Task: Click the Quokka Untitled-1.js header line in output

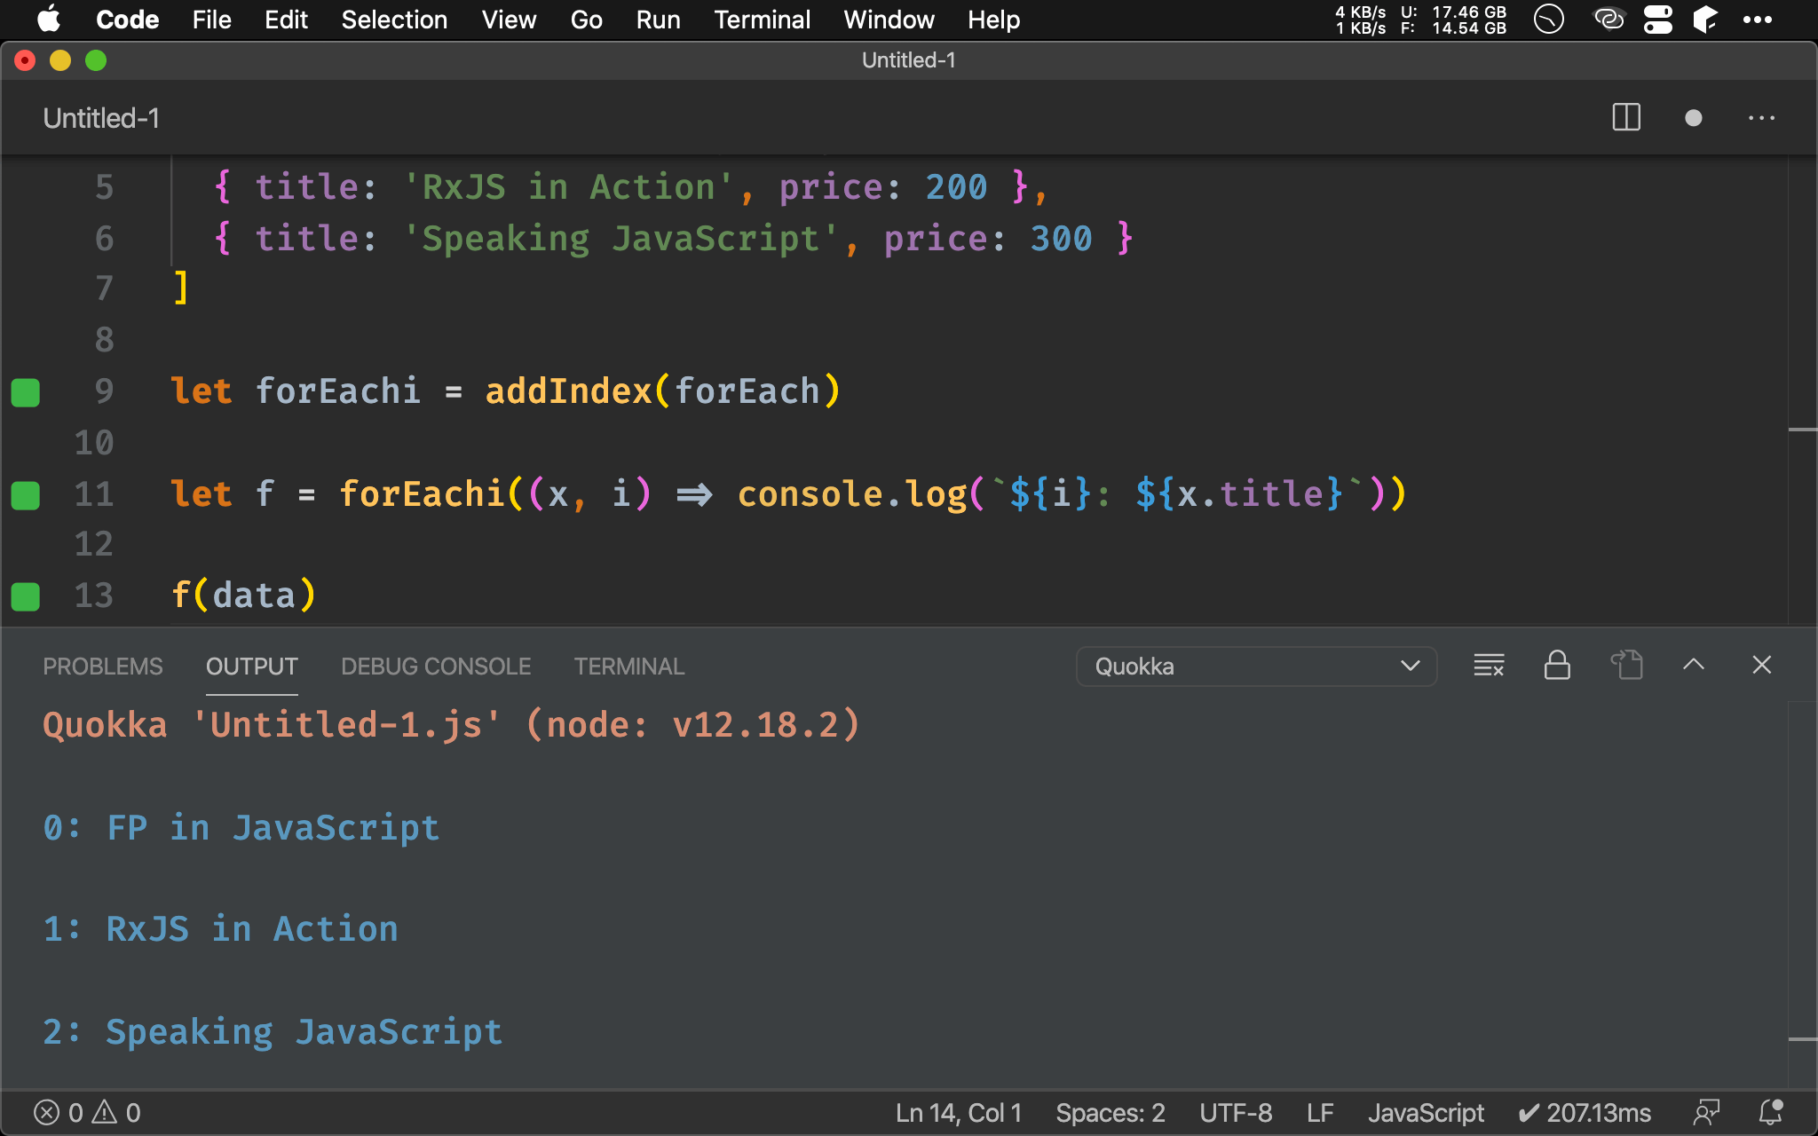Action: pyautogui.click(x=451, y=725)
